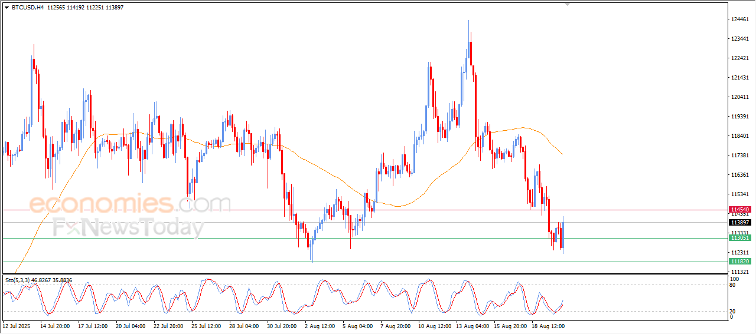Screen dimensions: 756x334
Task: Click the 112311 price axis label
Action: (740, 253)
